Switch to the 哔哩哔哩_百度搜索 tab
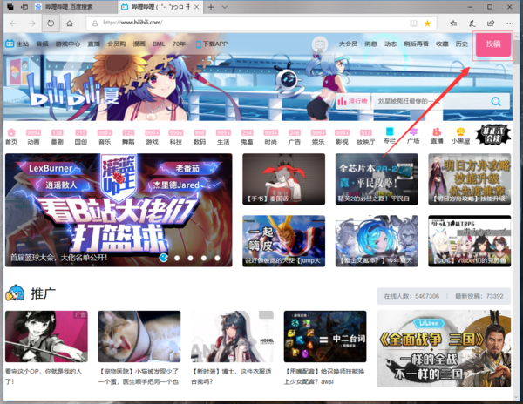Image resolution: width=523 pixels, height=404 pixels. click(x=74, y=7)
